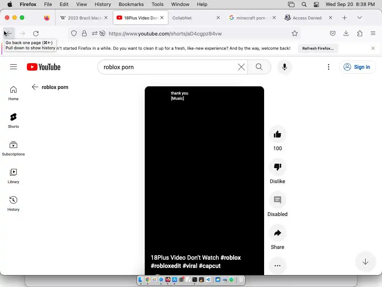Open History in the sidebar
382x287 pixels.
[13, 204]
